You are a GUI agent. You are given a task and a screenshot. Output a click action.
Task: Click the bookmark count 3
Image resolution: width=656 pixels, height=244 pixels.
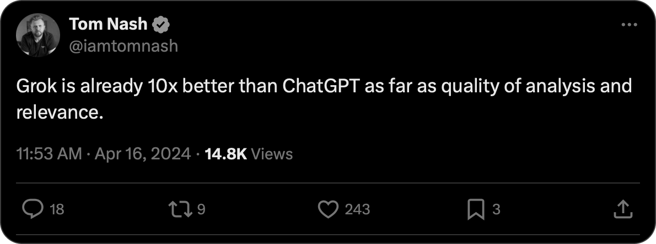[x=496, y=209]
